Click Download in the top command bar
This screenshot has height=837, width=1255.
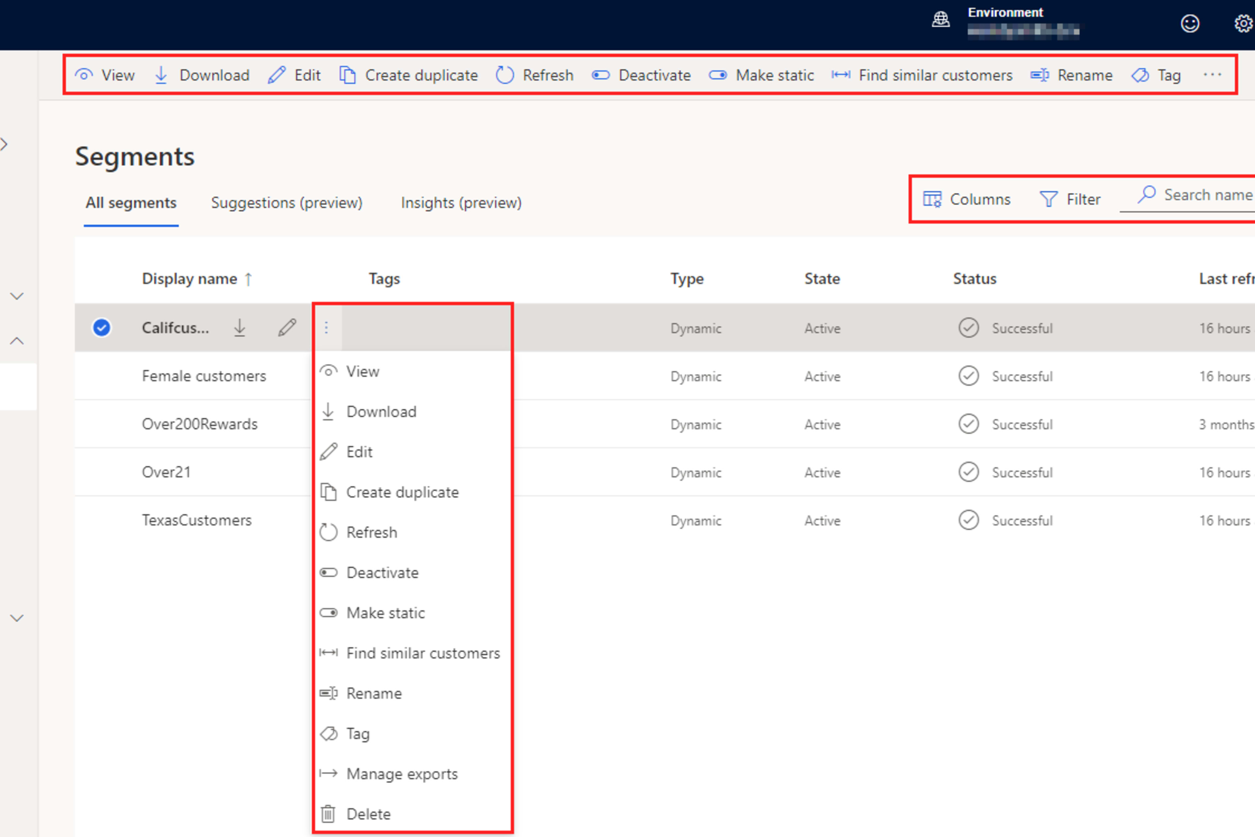(202, 75)
